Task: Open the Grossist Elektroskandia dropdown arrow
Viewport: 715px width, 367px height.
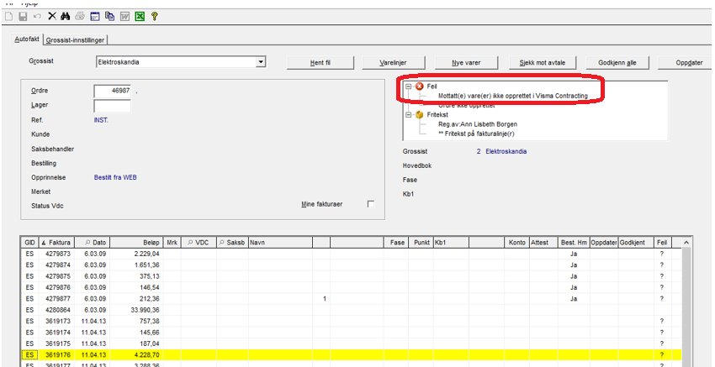Action: [261, 62]
